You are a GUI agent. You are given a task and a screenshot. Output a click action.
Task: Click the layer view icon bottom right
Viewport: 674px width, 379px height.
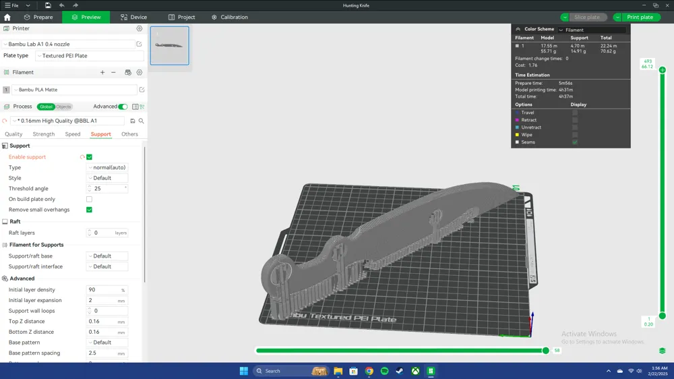[x=662, y=351]
